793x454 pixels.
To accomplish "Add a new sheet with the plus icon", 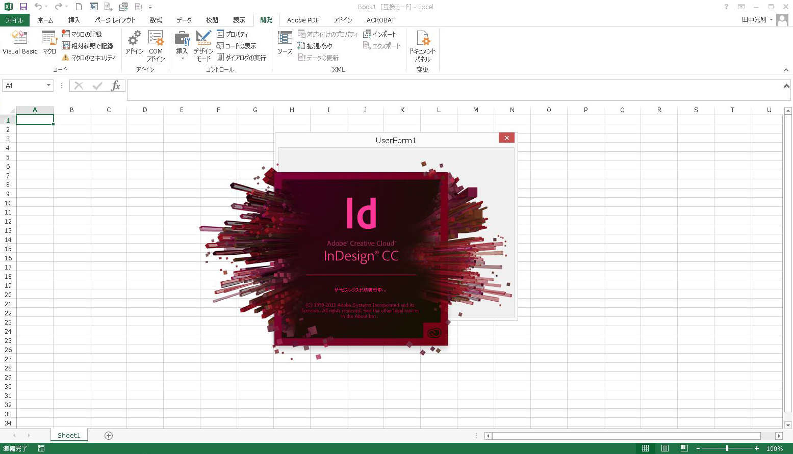I will pos(108,435).
